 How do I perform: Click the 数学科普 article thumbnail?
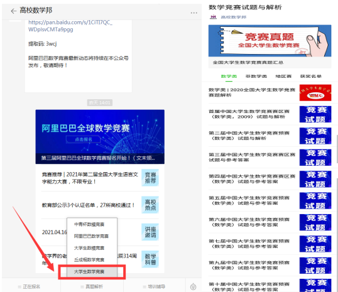[x=150, y=259]
